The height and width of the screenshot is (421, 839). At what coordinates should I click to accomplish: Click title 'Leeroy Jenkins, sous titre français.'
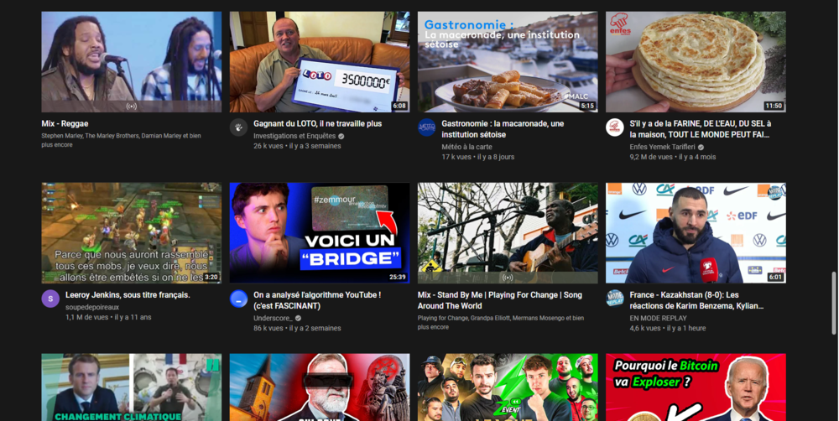click(128, 294)
